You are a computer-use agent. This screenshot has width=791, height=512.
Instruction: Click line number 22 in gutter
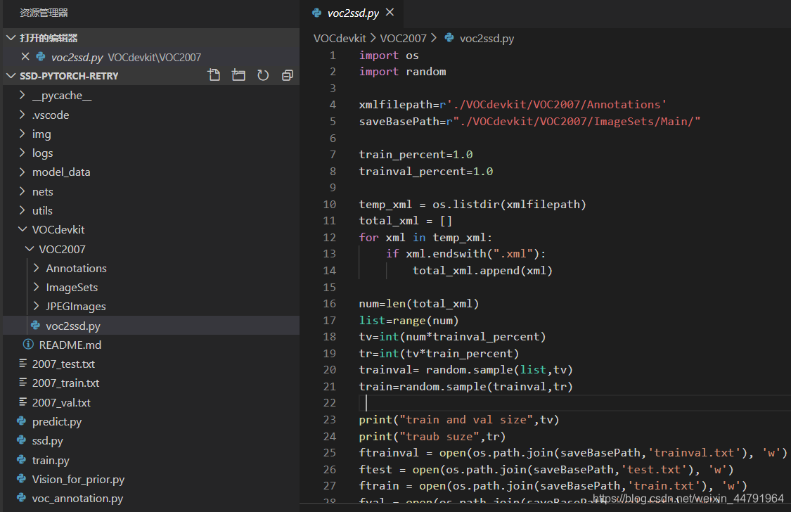(x=330, y=402)
